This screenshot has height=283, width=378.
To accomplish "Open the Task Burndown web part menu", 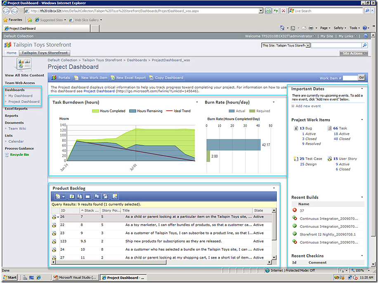I will (197, 102).
